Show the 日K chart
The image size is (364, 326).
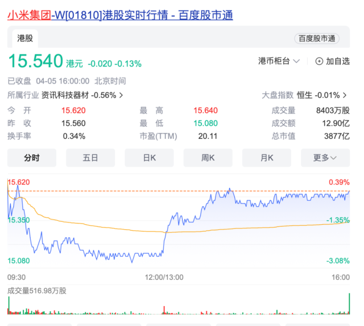149,158
